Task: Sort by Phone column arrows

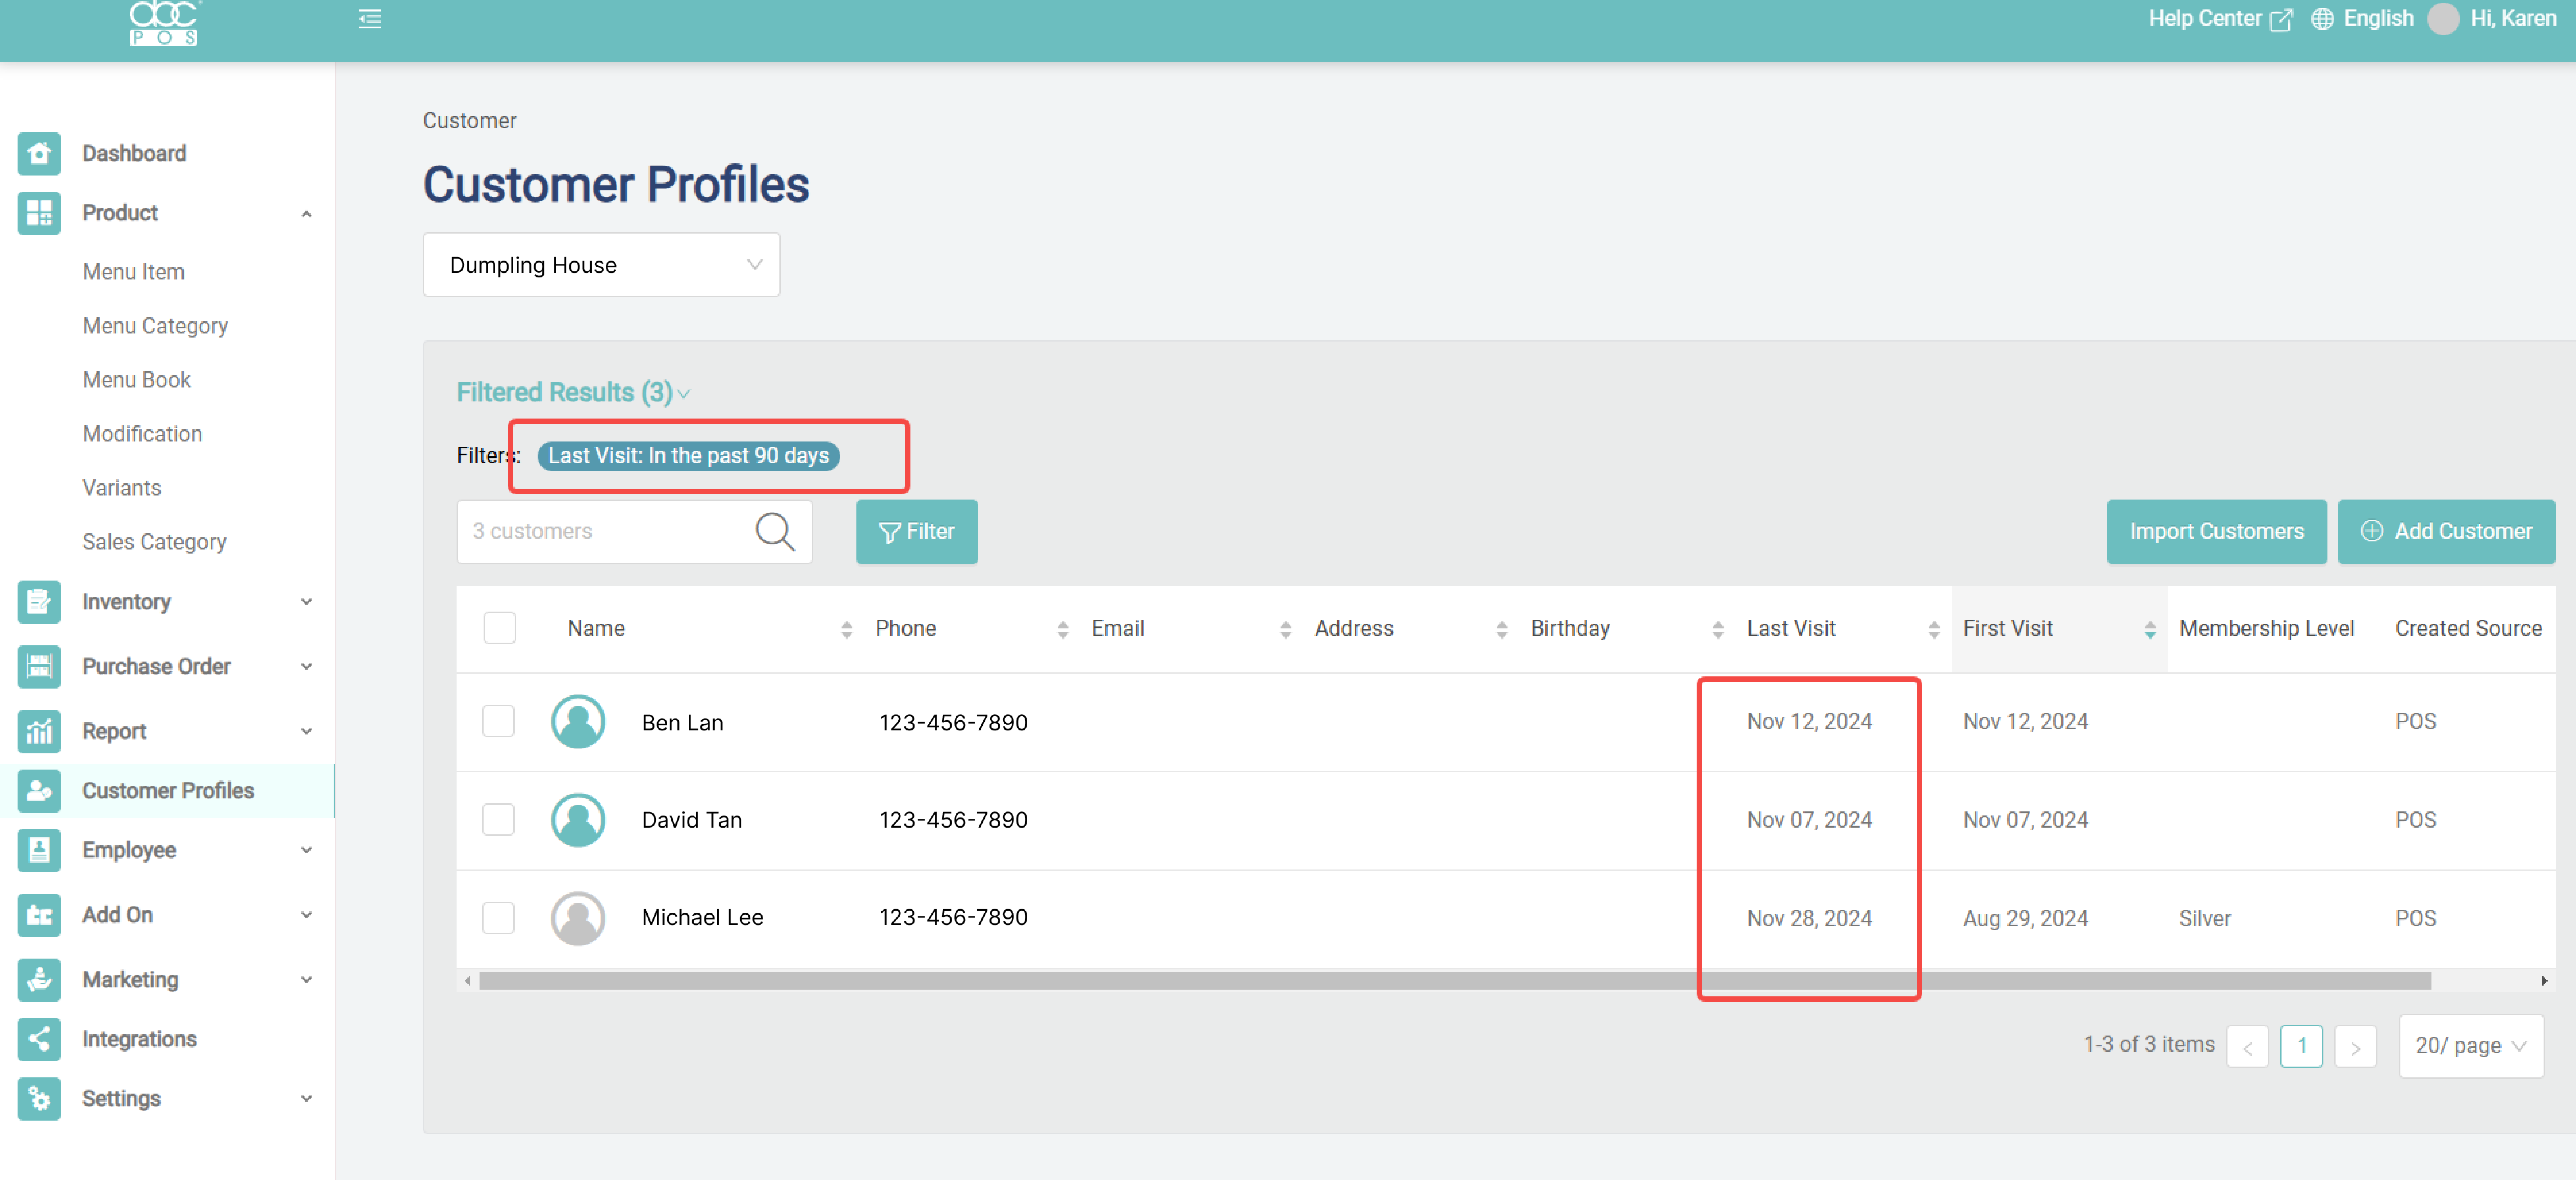Action: 1063,629
